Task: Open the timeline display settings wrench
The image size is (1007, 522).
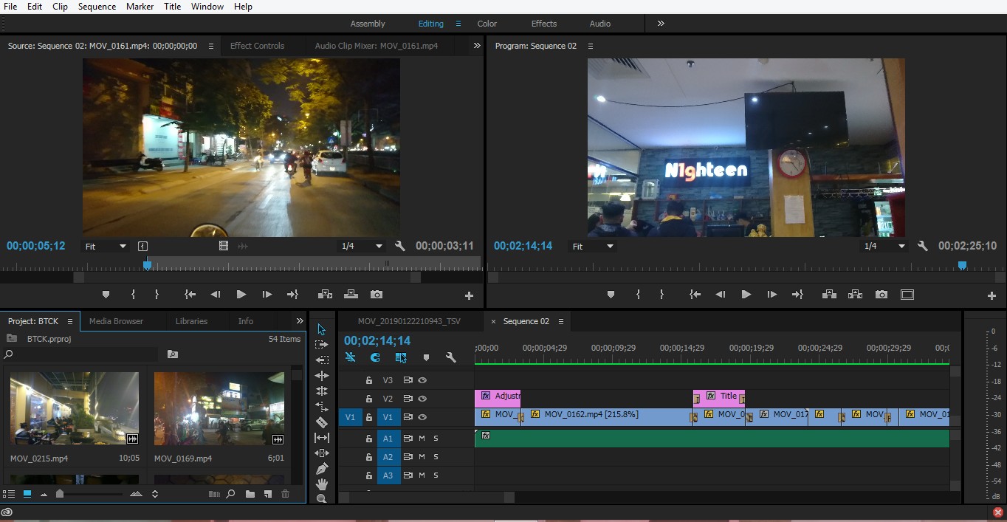Action: (451, 357)
